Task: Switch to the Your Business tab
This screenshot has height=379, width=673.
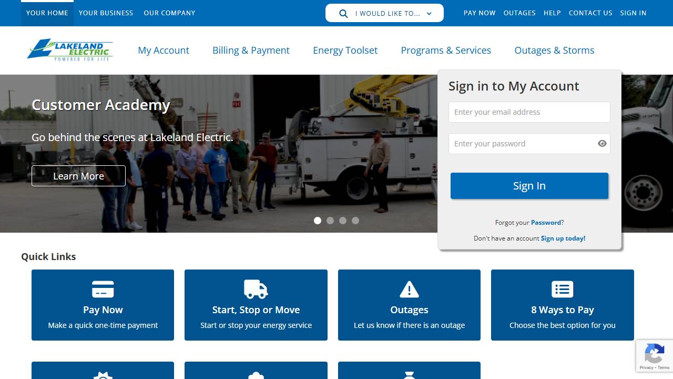Action: tap(106, 13)
